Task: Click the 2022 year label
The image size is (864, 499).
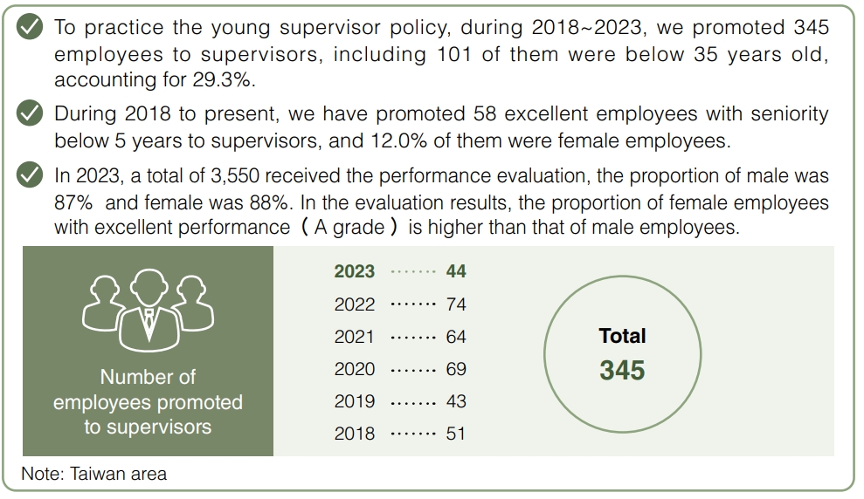Action: point(354,304)
